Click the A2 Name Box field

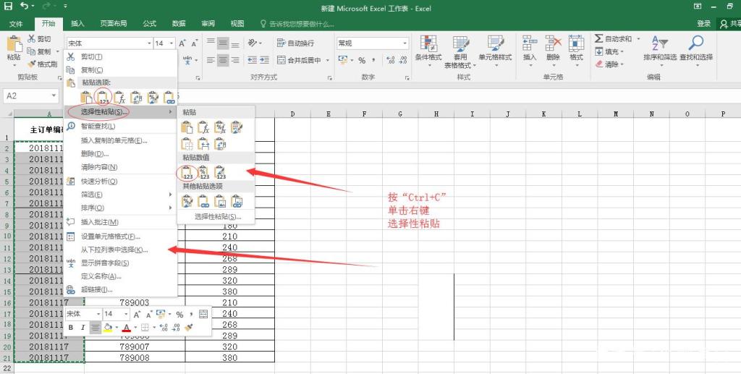pyautogui.click(x=26, y=96)
